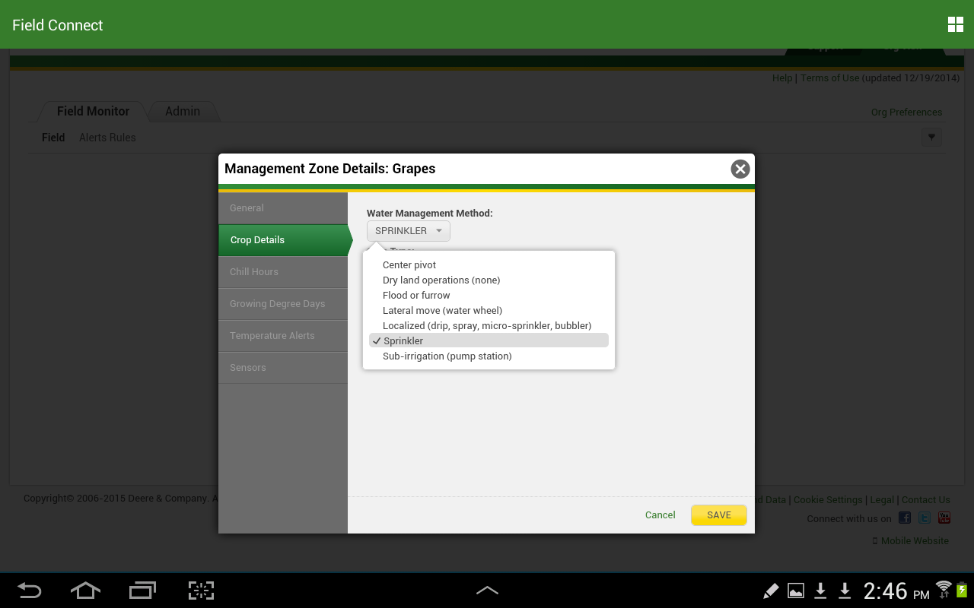Click the Field Connect app title
The height and width of the screenshot is (608, 974).
58,25
